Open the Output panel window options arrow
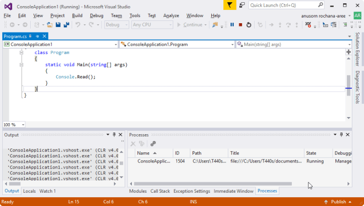Viewport: 364px width, 206px height. [108, 135]
